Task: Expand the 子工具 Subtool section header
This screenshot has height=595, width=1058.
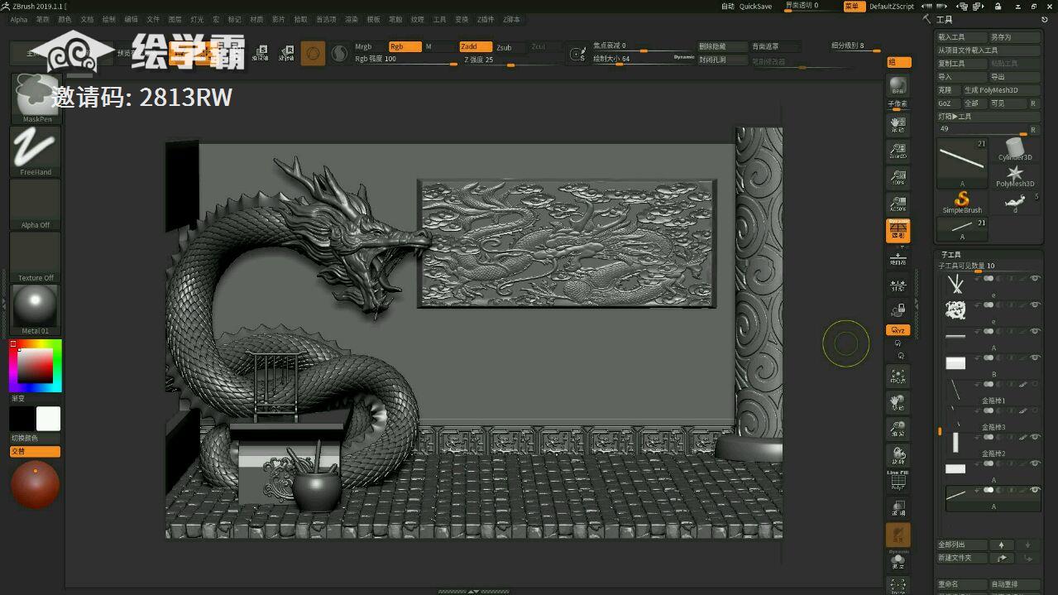Action: point(951,255)
